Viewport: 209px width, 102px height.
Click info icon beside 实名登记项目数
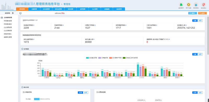point(34,25)
